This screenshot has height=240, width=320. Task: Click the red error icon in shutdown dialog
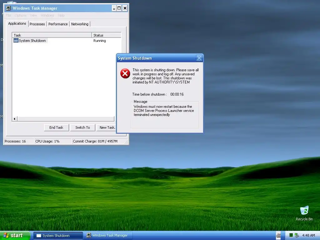click(125, 73)
